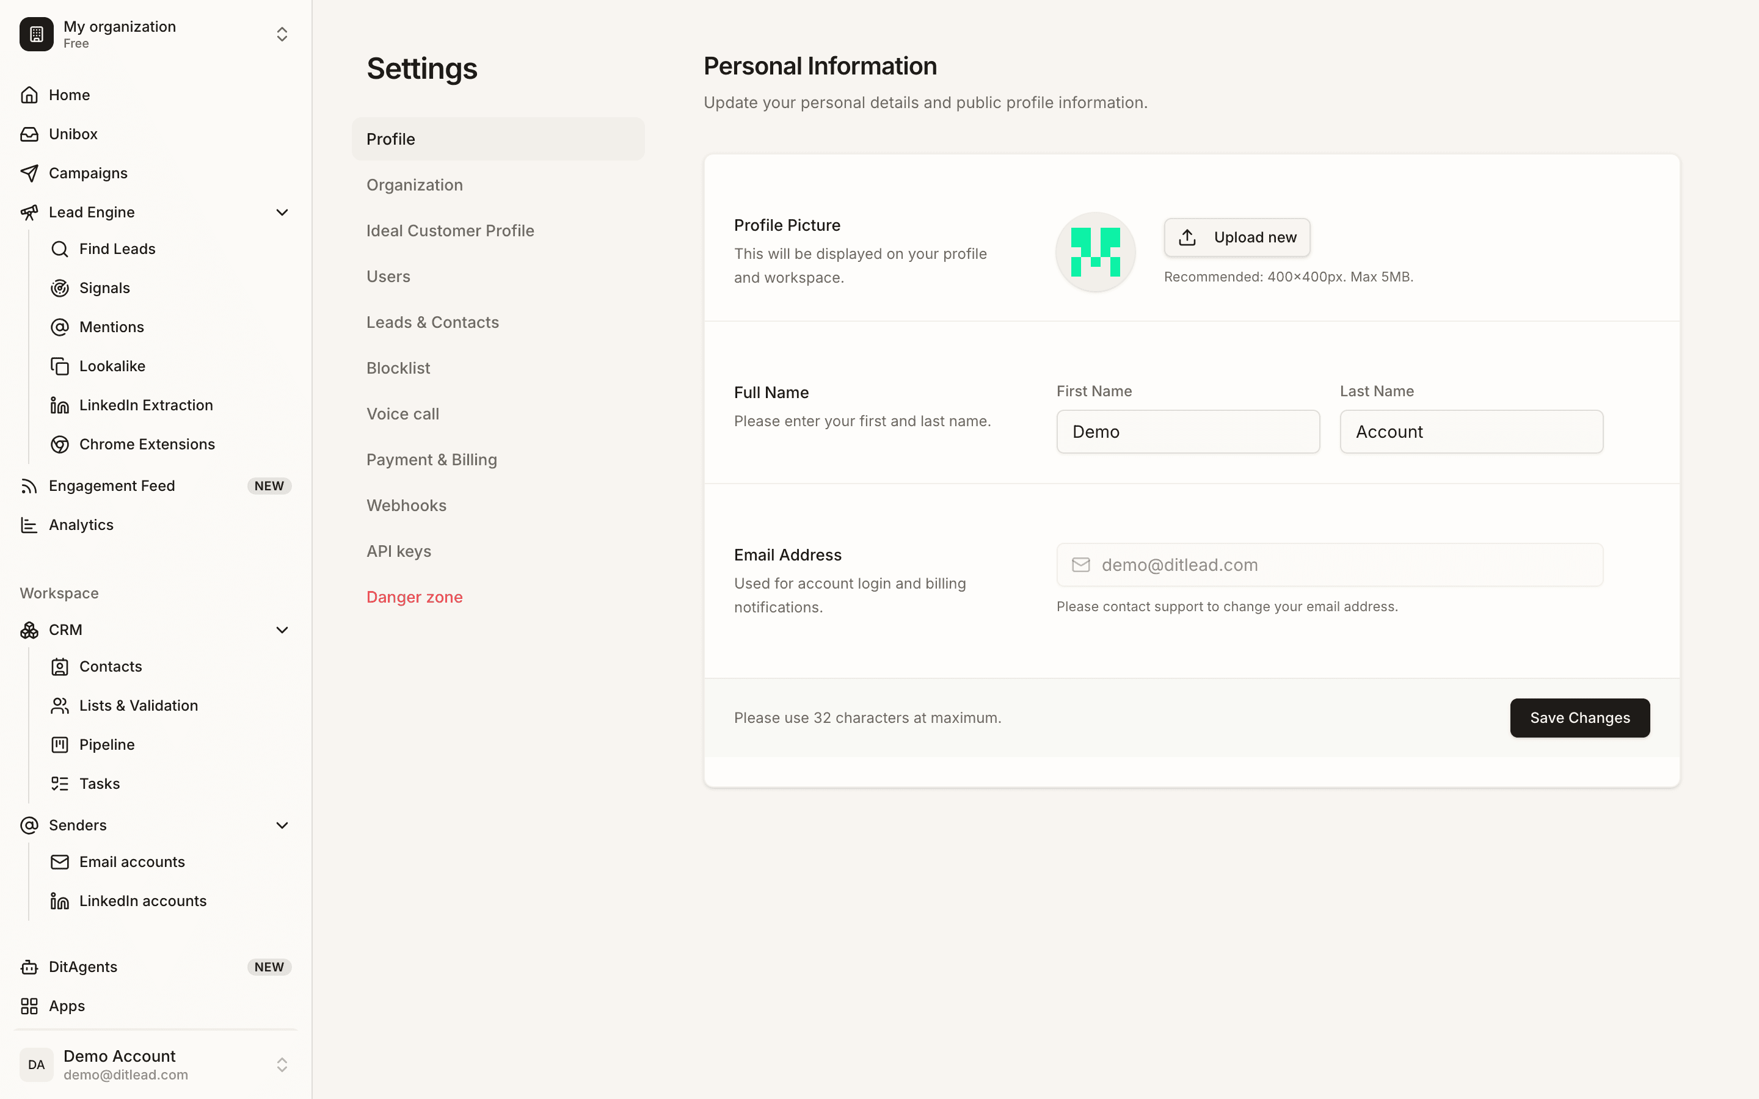Go to Campaigns paper plane icon
Viewport: 1759px width, 1099px height.
pos(29,174)
